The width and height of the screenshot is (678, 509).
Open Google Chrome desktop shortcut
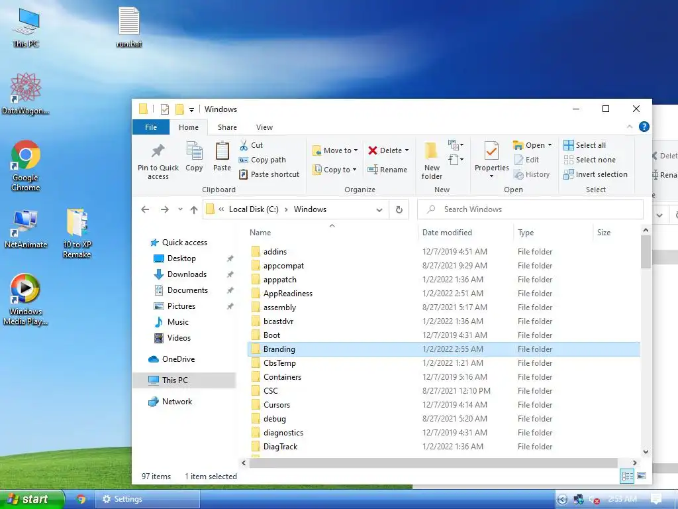click(26, 165)
